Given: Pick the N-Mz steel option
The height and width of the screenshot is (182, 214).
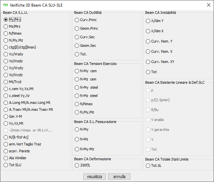Looking at the screenshot, I should coord(86,96).
